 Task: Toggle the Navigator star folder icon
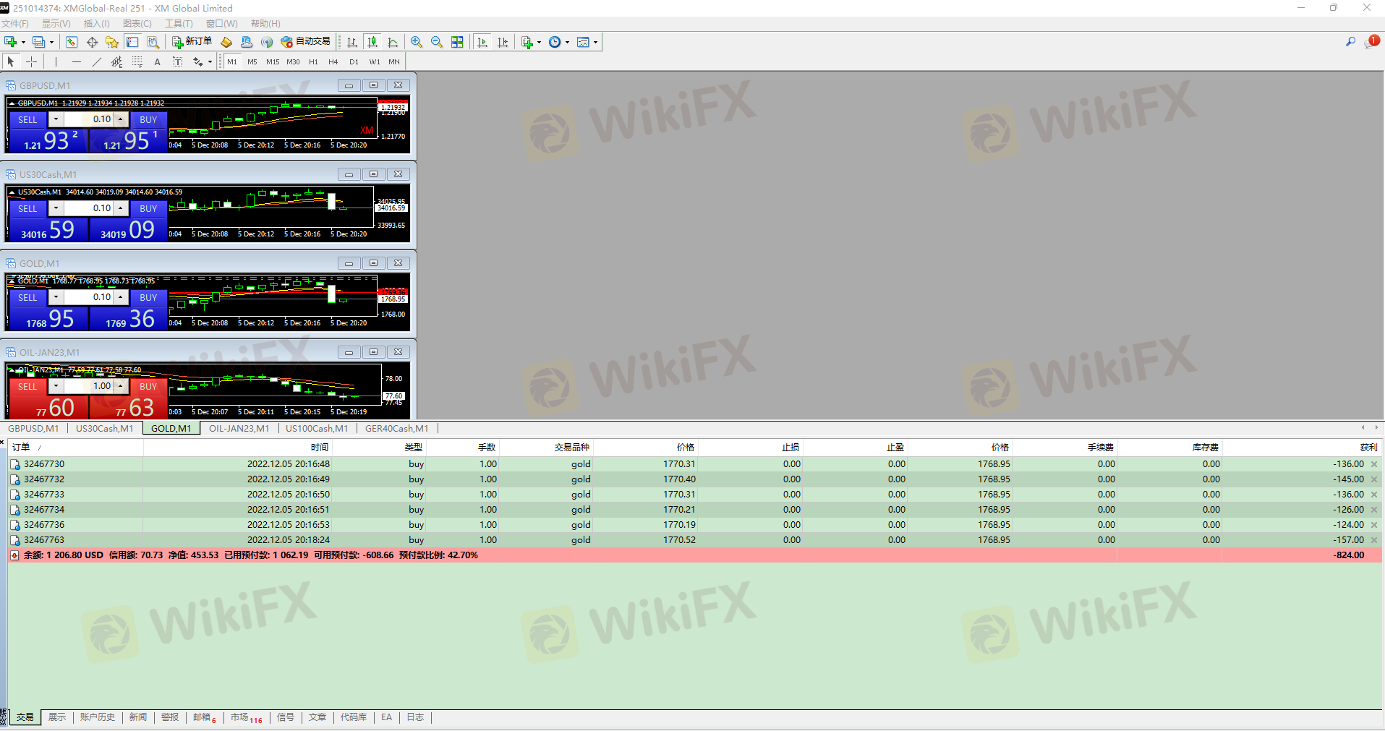coord(112,42)
